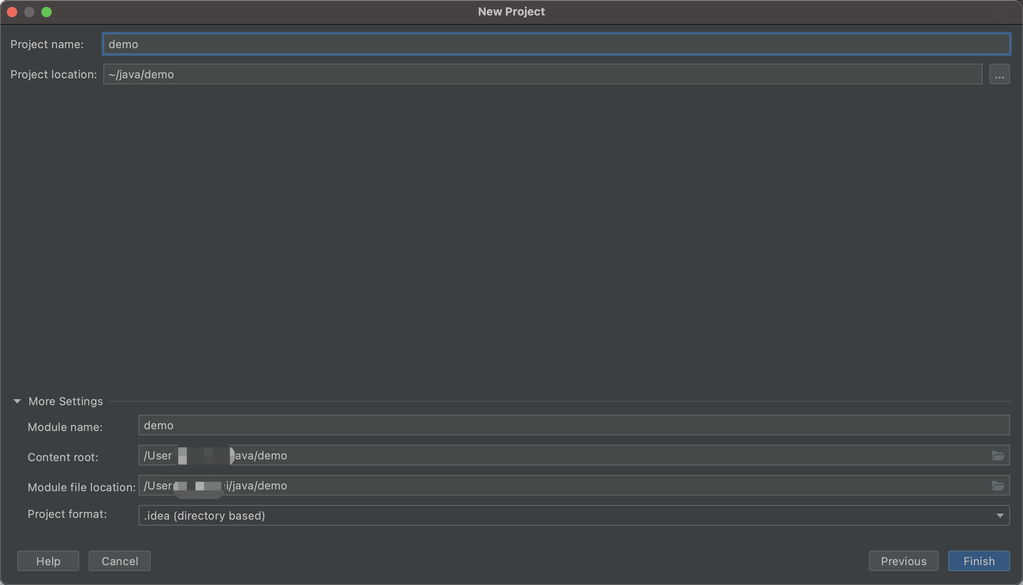
Task: Click the gray minimize window button
Action: tap(29, 12)
